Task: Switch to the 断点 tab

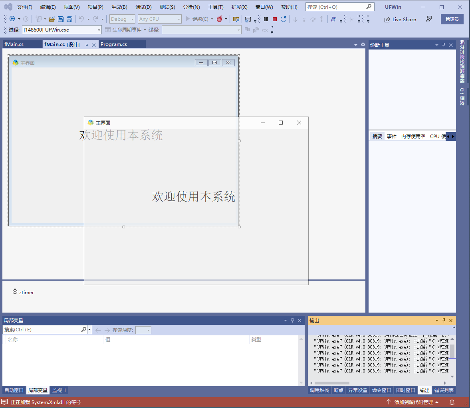Action: [x=338, y=390]
